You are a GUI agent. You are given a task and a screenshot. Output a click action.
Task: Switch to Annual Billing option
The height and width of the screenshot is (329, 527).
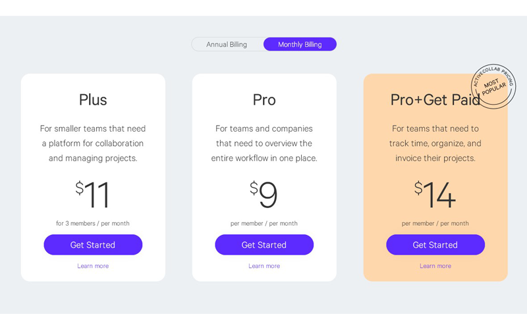[x=227, y=44]
